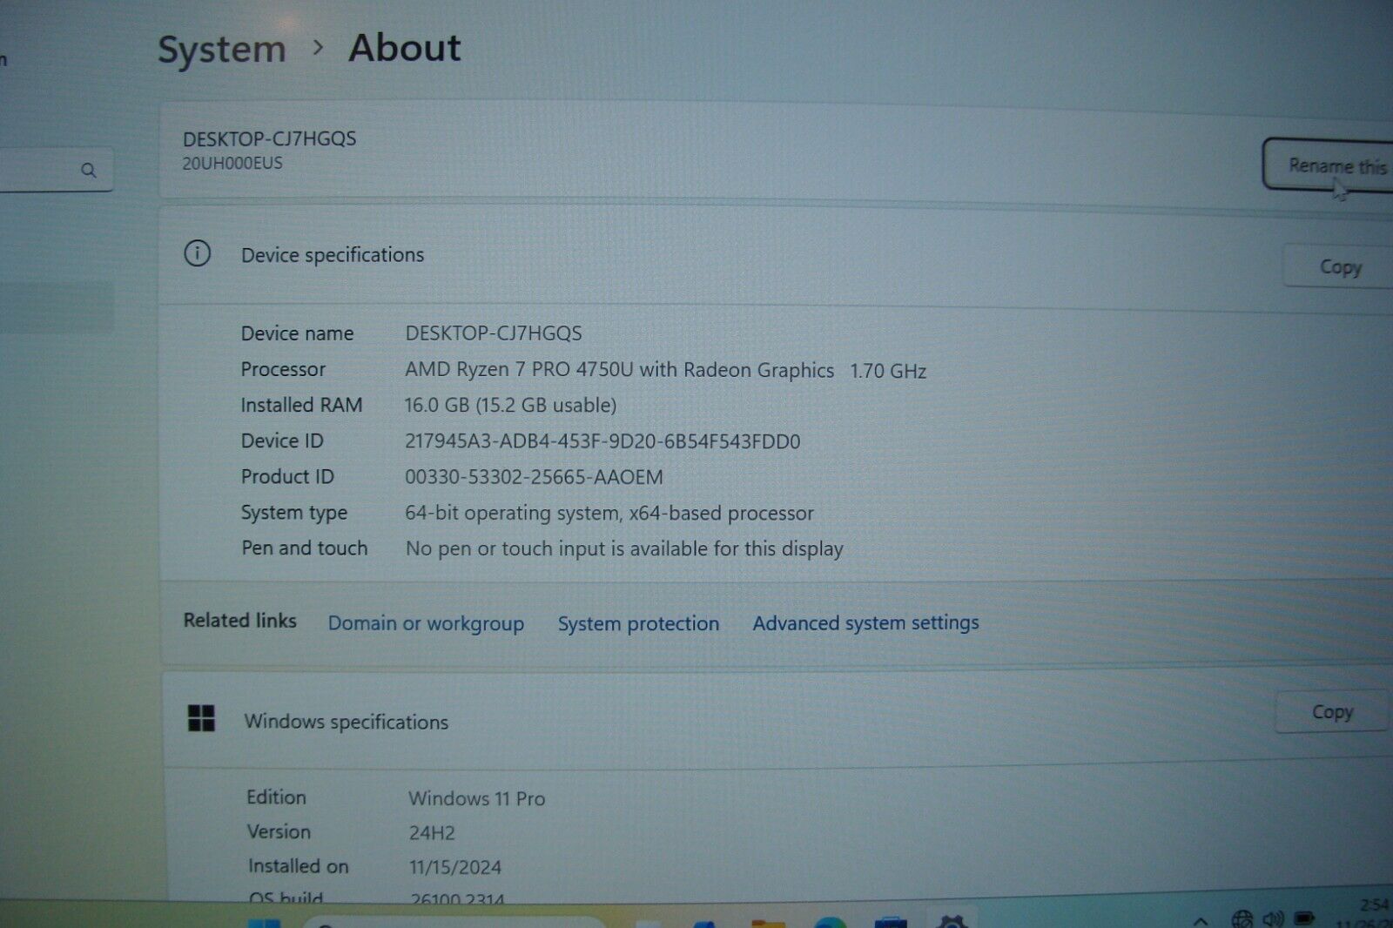Screen dimensions: 1393x928
Task: Show hidden tray icons chevron
Action: pos(1201,920)
